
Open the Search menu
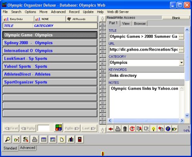pyautogui.click(x=16, y=12)
